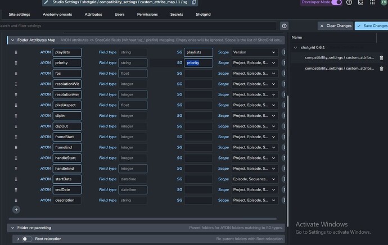Open Scope dropdown for frameStart row
The image size is (388, 245).
pos(254,137)
